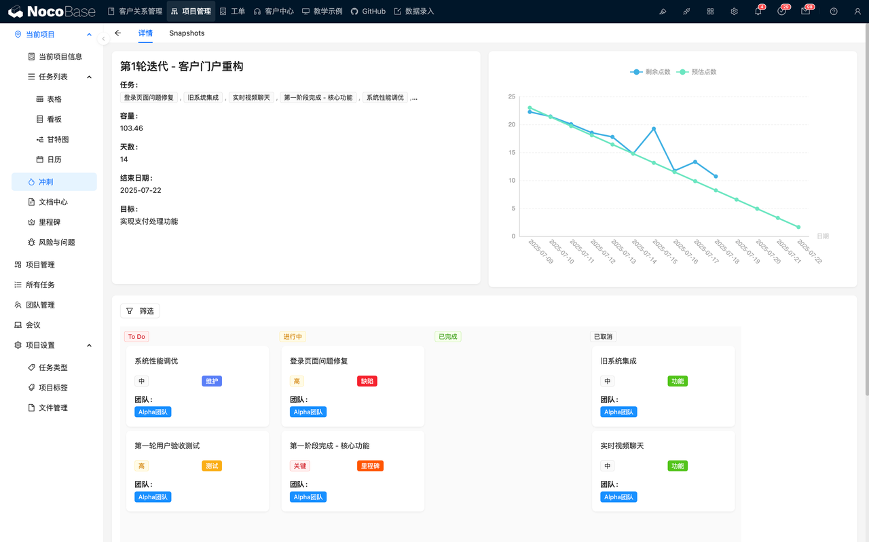
Task: Open 文件管理 in the sidebar
Action: pos(54,408)
